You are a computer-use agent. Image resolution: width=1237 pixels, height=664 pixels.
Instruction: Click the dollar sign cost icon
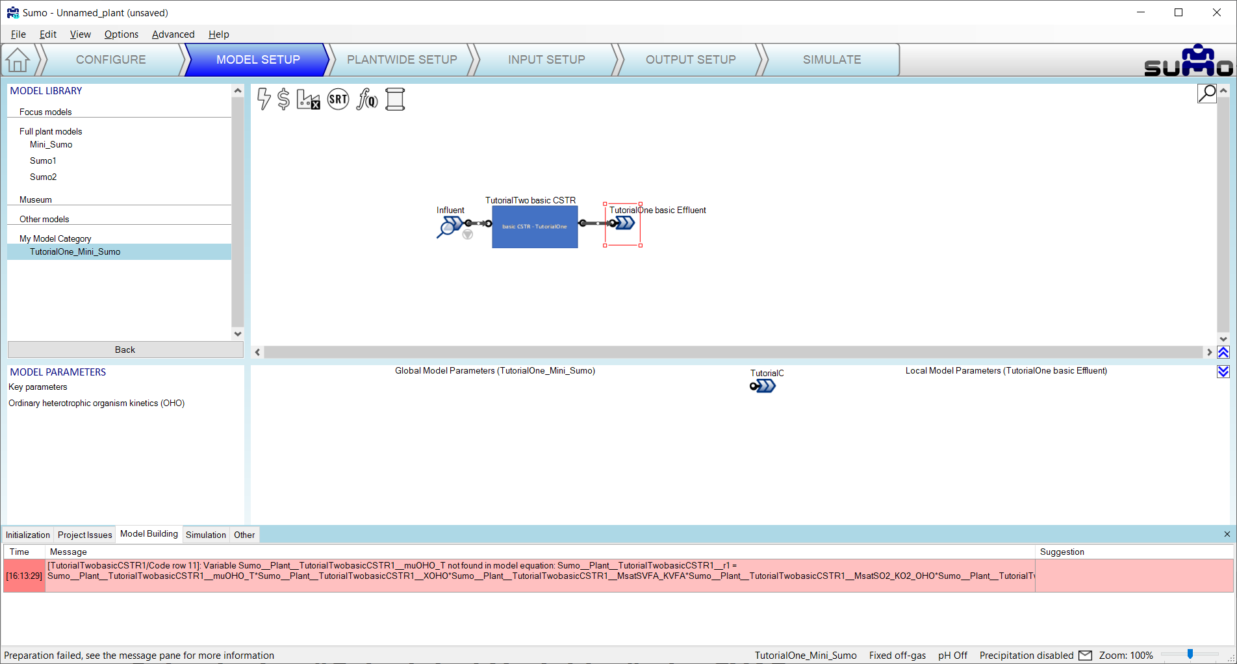(x=283, y=99)
